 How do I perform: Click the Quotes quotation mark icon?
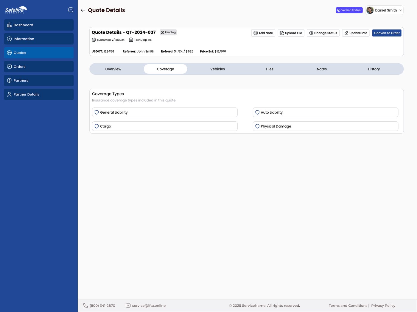9,53
